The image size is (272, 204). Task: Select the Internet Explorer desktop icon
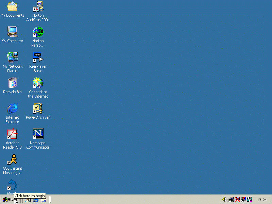click(12, 108)
